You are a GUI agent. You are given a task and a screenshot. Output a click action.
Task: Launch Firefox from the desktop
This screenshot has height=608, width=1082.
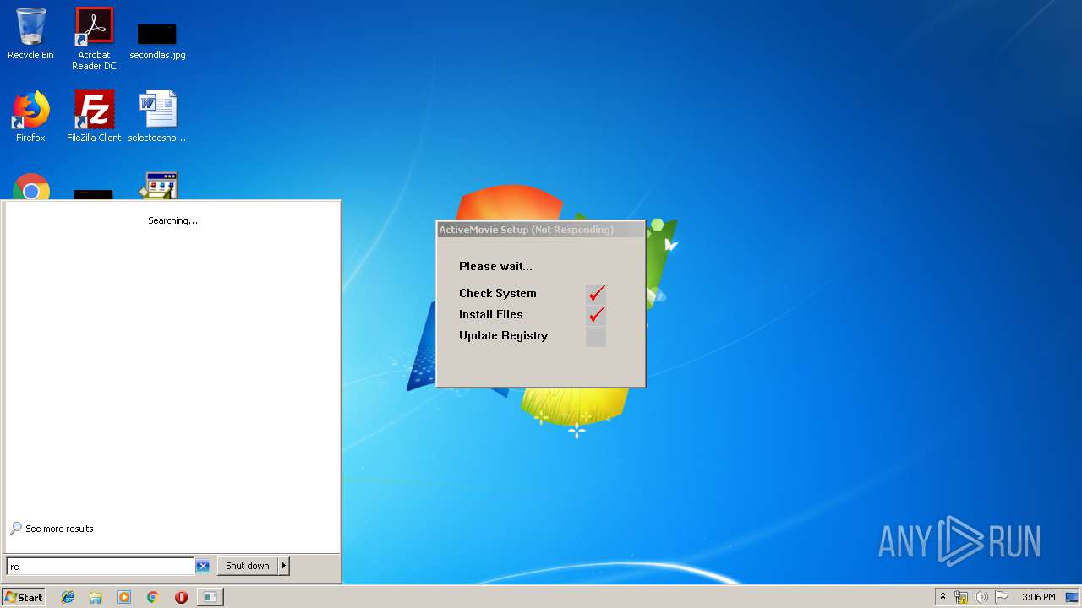30,117
